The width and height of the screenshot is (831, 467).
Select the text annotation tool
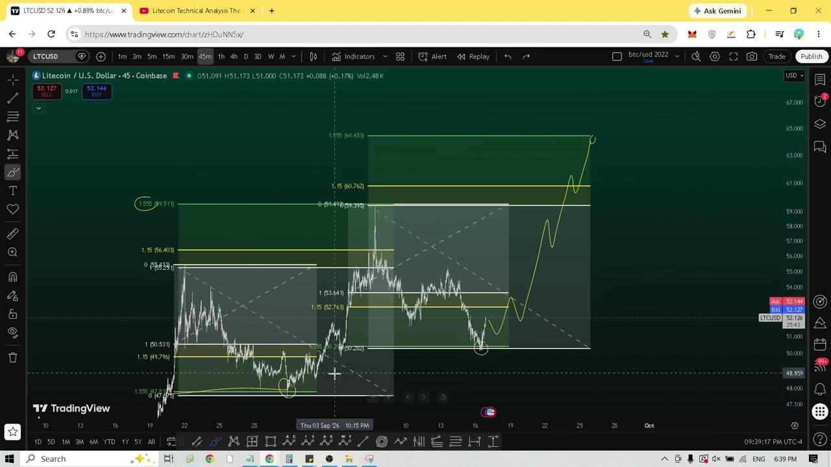tap(12, 191)
